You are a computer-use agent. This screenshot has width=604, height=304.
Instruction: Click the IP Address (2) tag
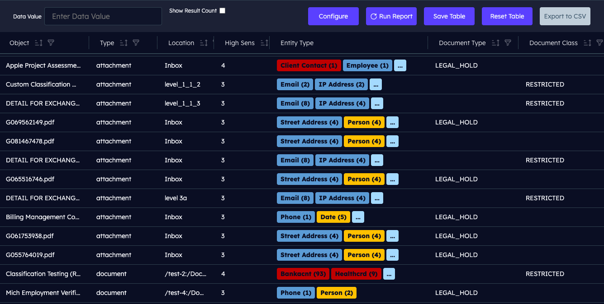342,84
